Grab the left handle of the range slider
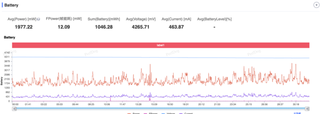Image resolution: width=323 pixels, height=114 pixels. click(x=14, y=109)
